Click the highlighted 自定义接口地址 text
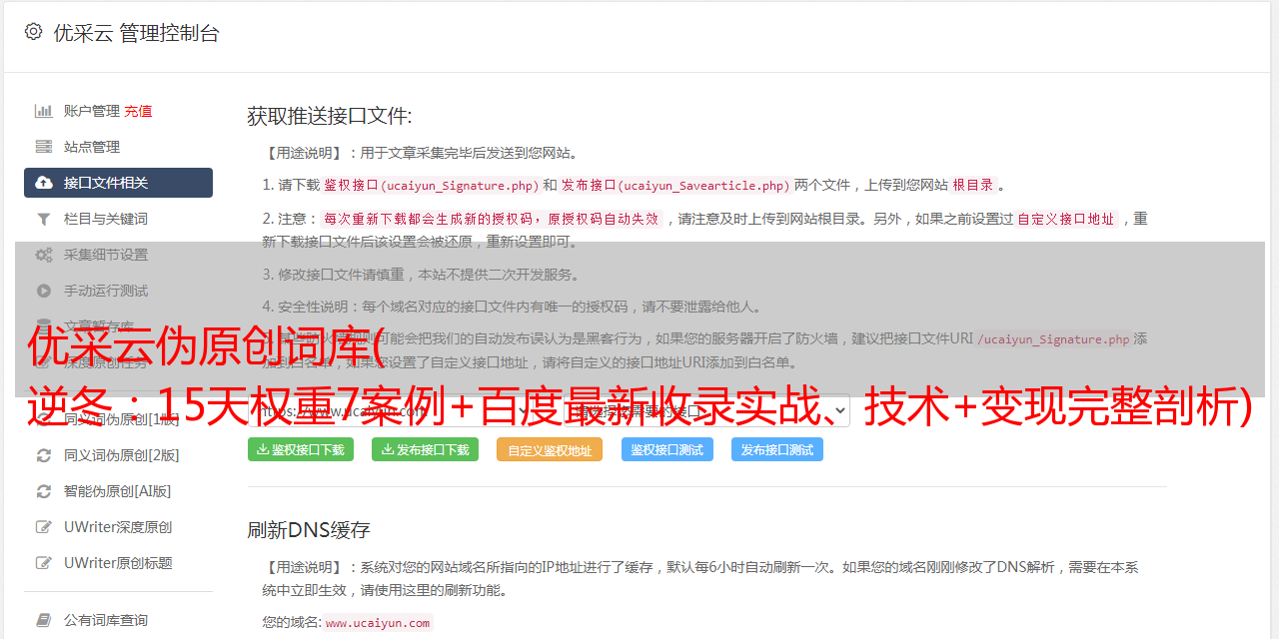The height and width of the screenshot is (639, 1279). click(x=1066, y=219)
